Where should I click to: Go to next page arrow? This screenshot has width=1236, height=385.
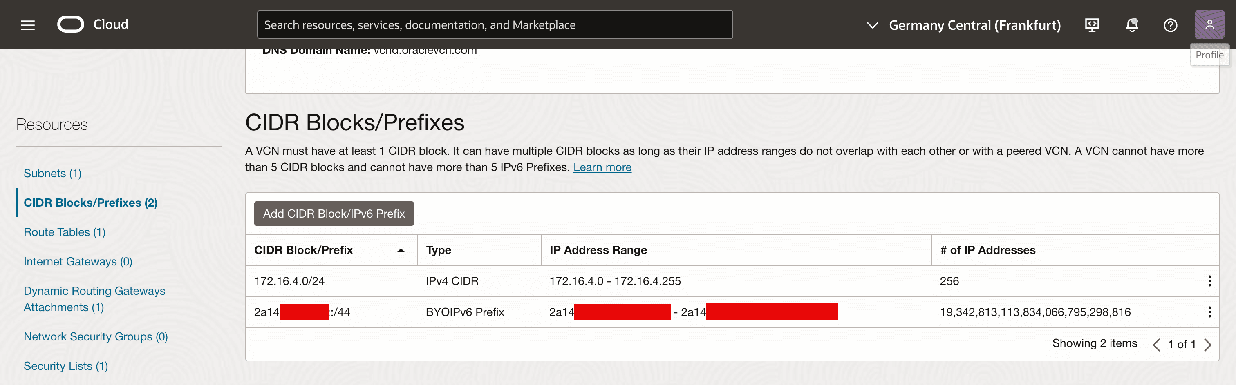tap(1208, 345)
